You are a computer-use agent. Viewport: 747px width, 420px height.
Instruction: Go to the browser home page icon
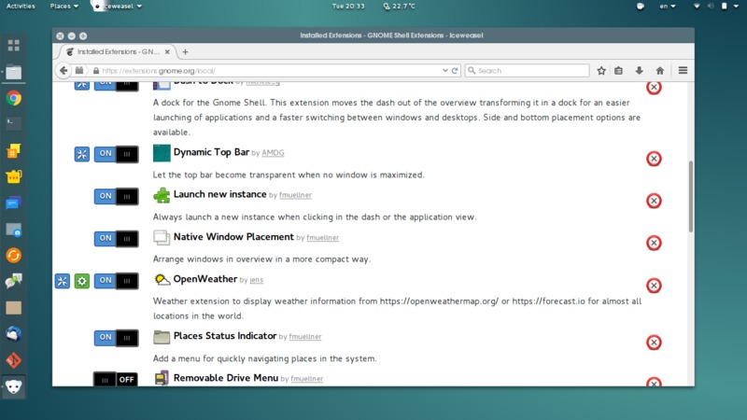pyautogui.click(x=660, y=71)
